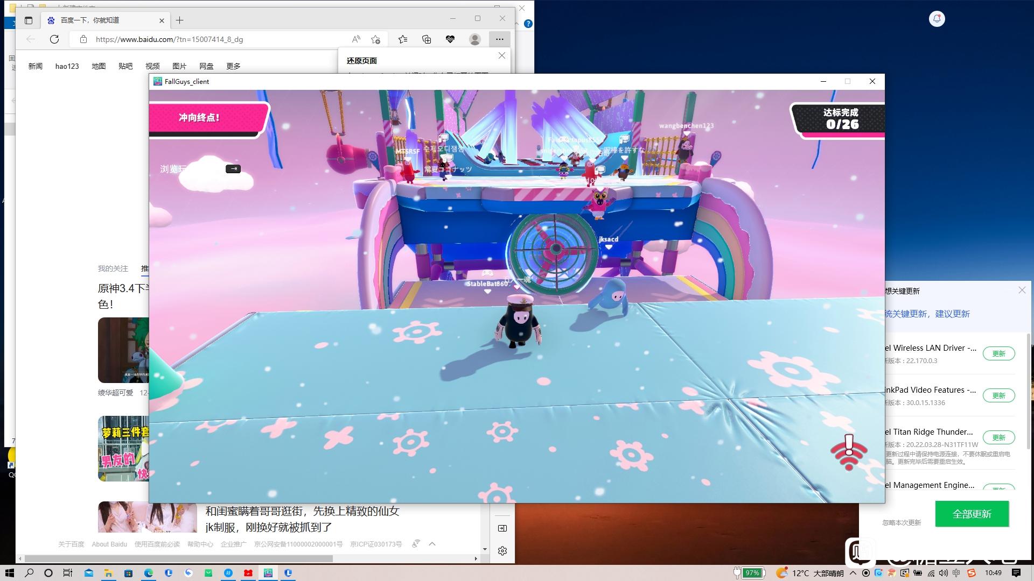Click Edge sidebar settings gear icon

[x=502, y=551]
